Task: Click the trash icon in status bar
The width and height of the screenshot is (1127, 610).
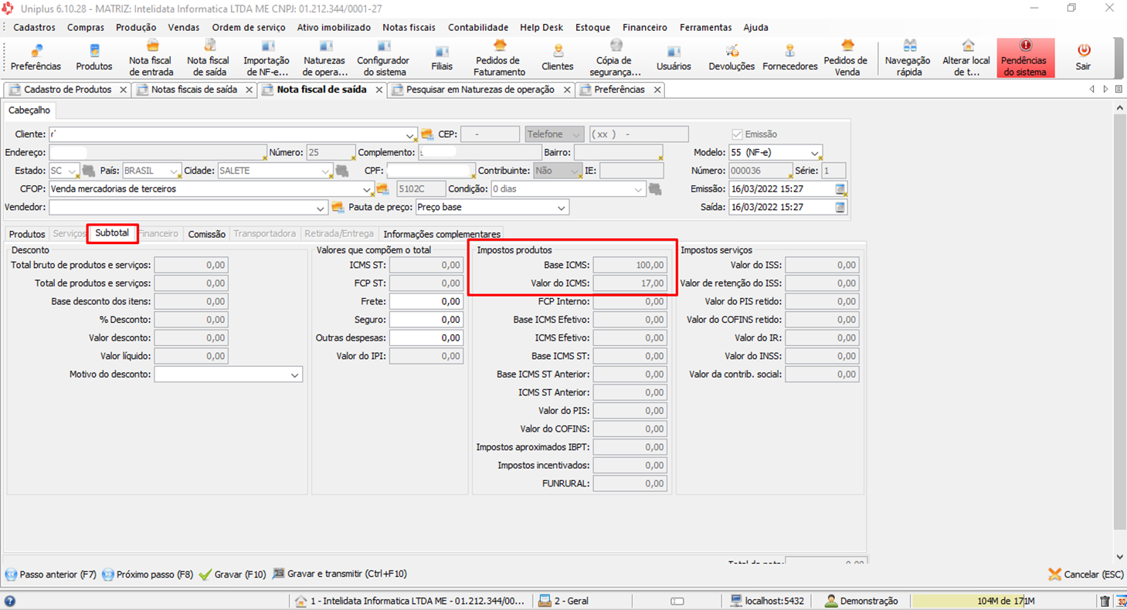Action: coord(1105,601)
